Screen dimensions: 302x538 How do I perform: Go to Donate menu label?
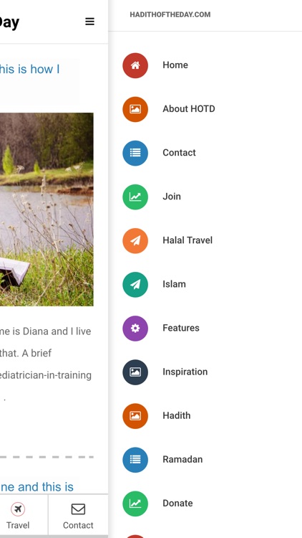[177, 504]
